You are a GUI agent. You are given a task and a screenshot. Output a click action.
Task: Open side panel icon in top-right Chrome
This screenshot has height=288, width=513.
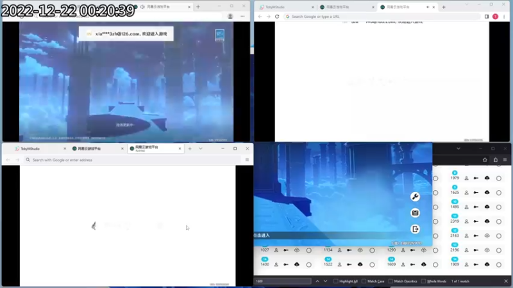[487, 17]
